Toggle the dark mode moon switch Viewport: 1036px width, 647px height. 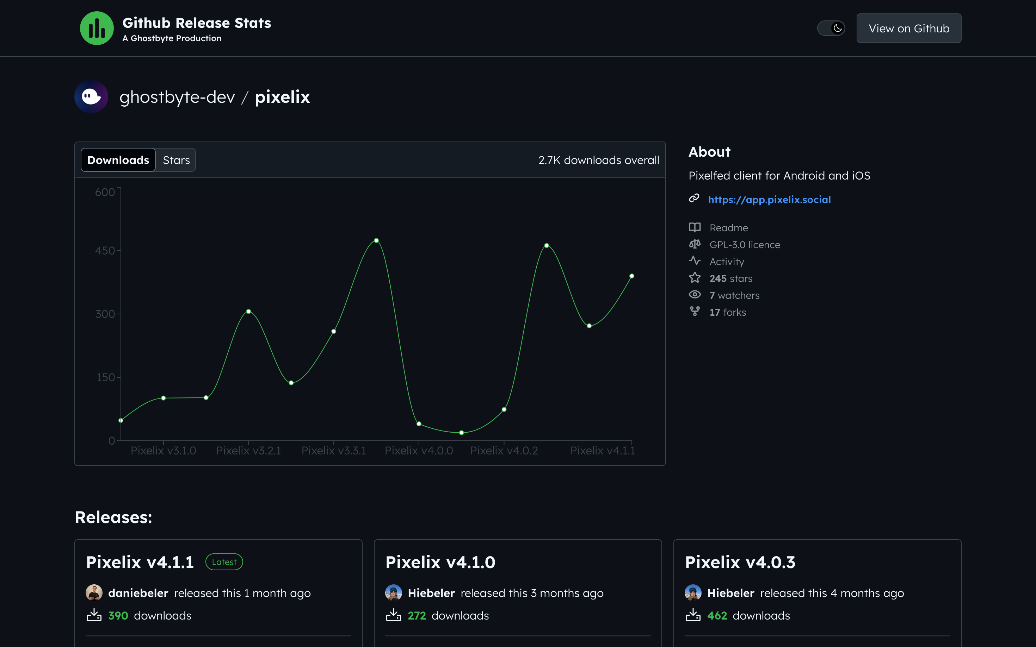point(831,28)
